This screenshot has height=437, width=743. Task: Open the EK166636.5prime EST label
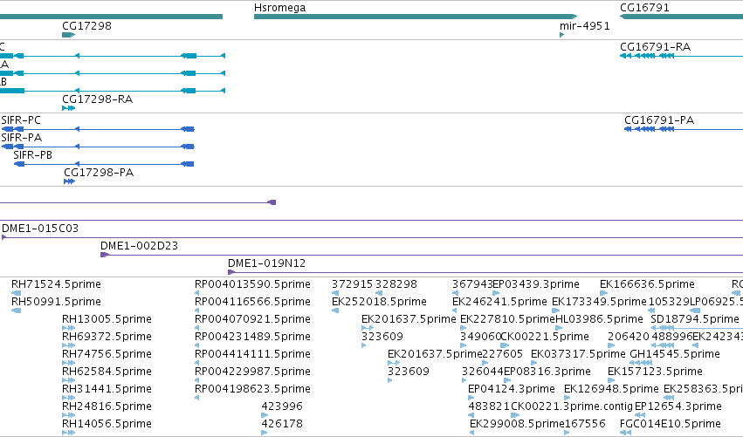647,284
